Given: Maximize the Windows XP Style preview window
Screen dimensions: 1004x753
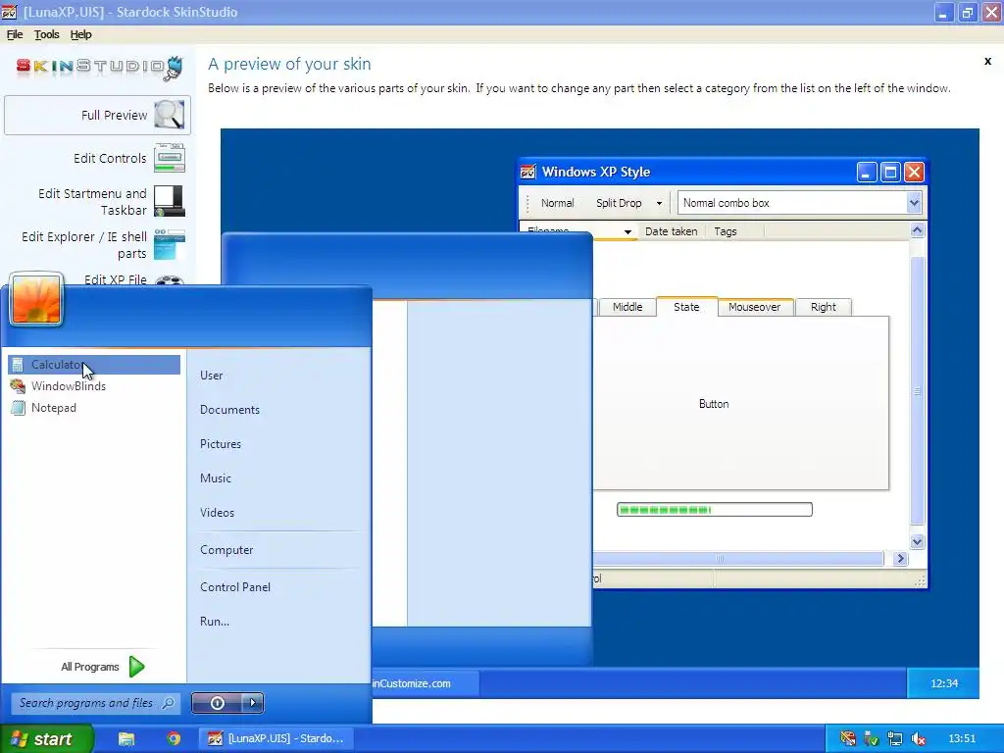Looking at the screenshot, I should 890,172.
